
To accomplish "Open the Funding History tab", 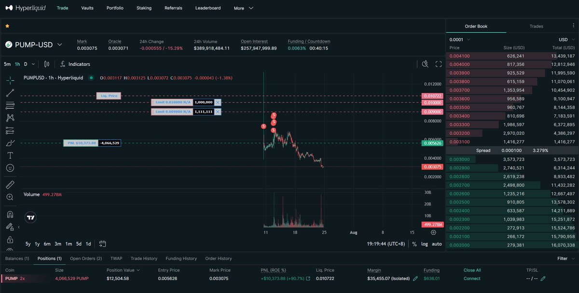I will click(181, 258).
